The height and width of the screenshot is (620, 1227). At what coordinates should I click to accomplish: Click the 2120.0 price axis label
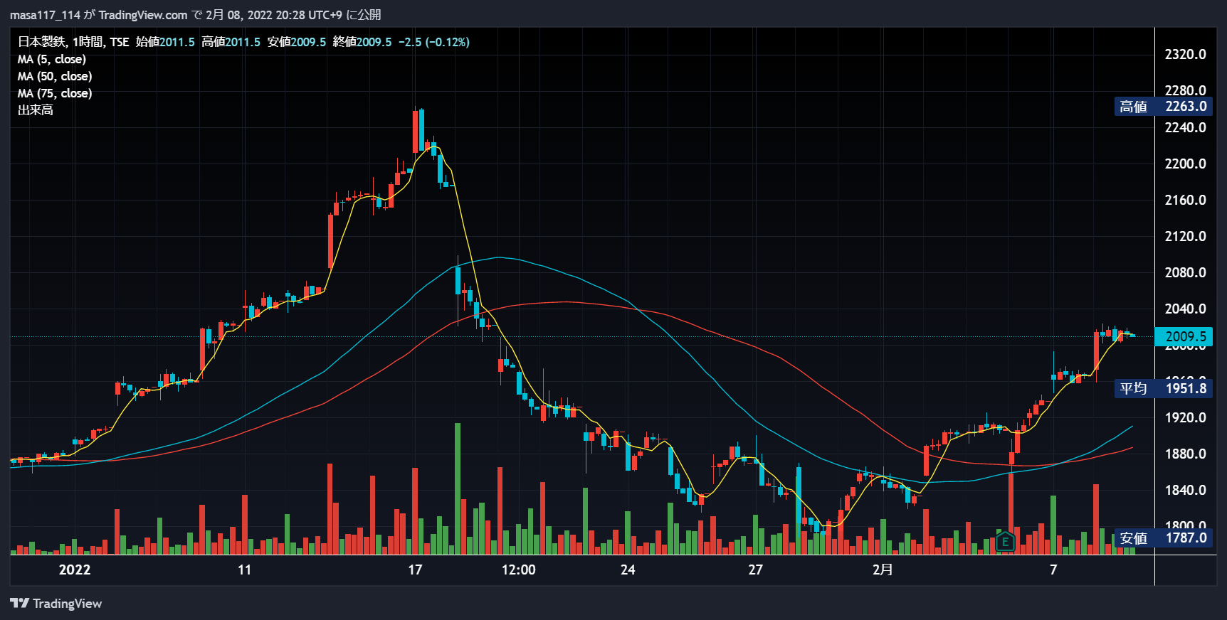[x=1185, y=236]
